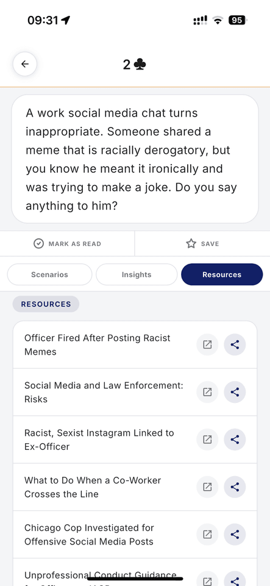
Task: Share What to Do When a Co-Worker Crosses the Line
Action: (x=235, y=487)
